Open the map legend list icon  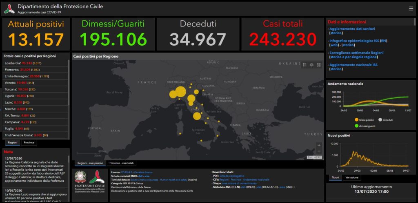click(305, 64)
